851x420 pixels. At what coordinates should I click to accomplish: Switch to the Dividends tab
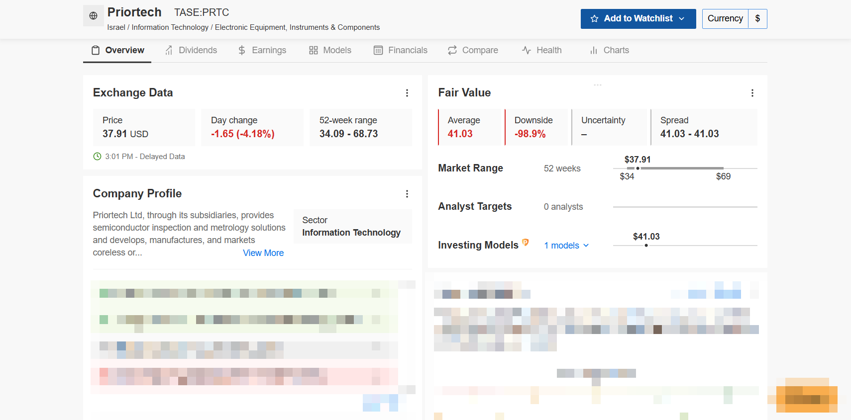coord(191,50)
